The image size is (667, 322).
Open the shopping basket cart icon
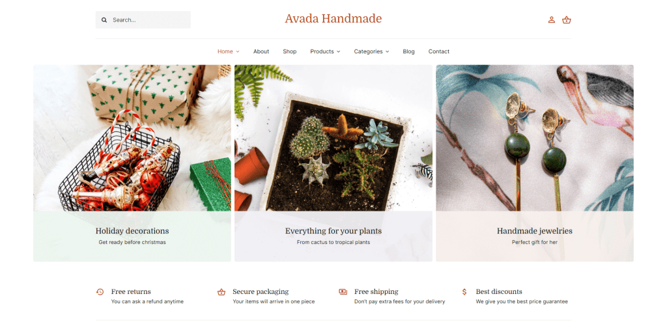(x=566, y=20)
